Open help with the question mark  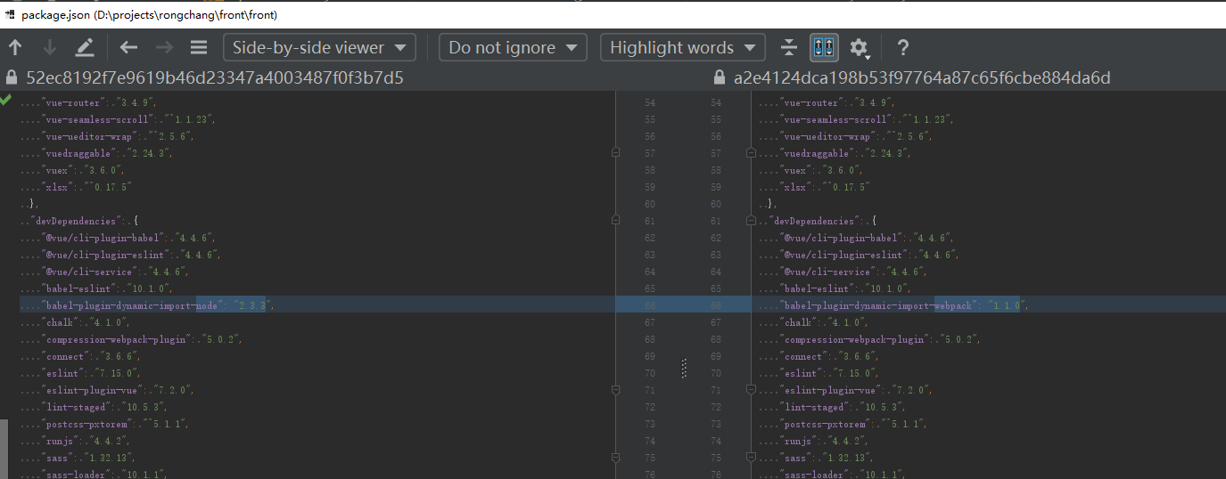pyautogui.click(x=902, y=48)
